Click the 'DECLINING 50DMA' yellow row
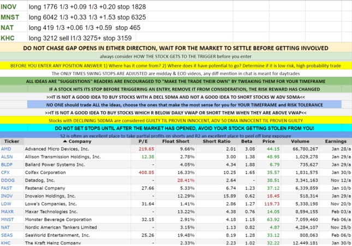This screenshot has width=352, height=246. pyautogui.click(x=176, y=121)
